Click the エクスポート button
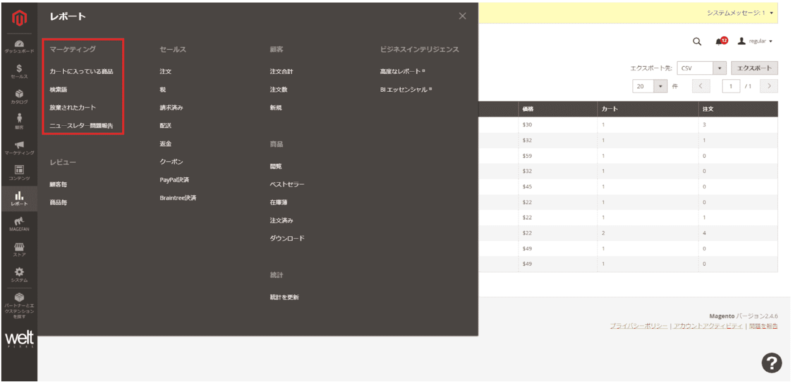 tap(754, 68)
